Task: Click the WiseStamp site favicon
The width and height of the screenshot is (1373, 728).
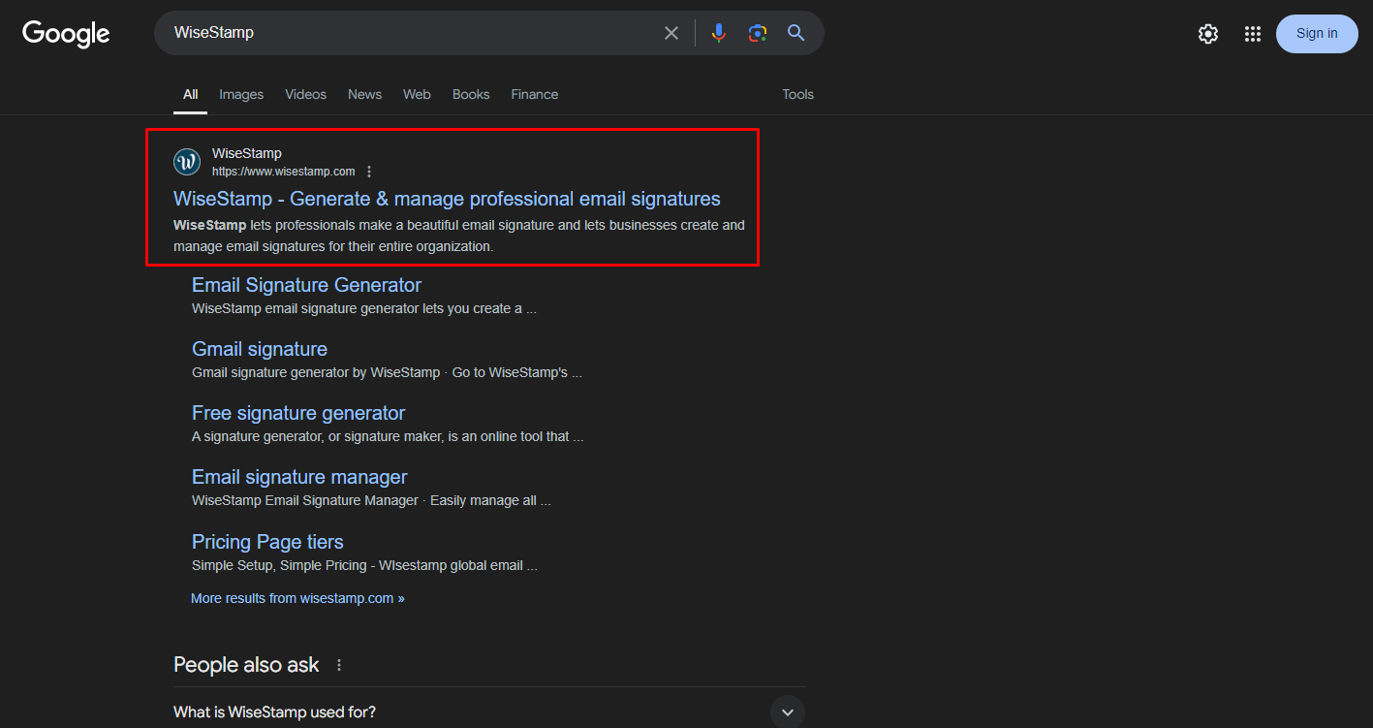Action: [x=187, y=162]
